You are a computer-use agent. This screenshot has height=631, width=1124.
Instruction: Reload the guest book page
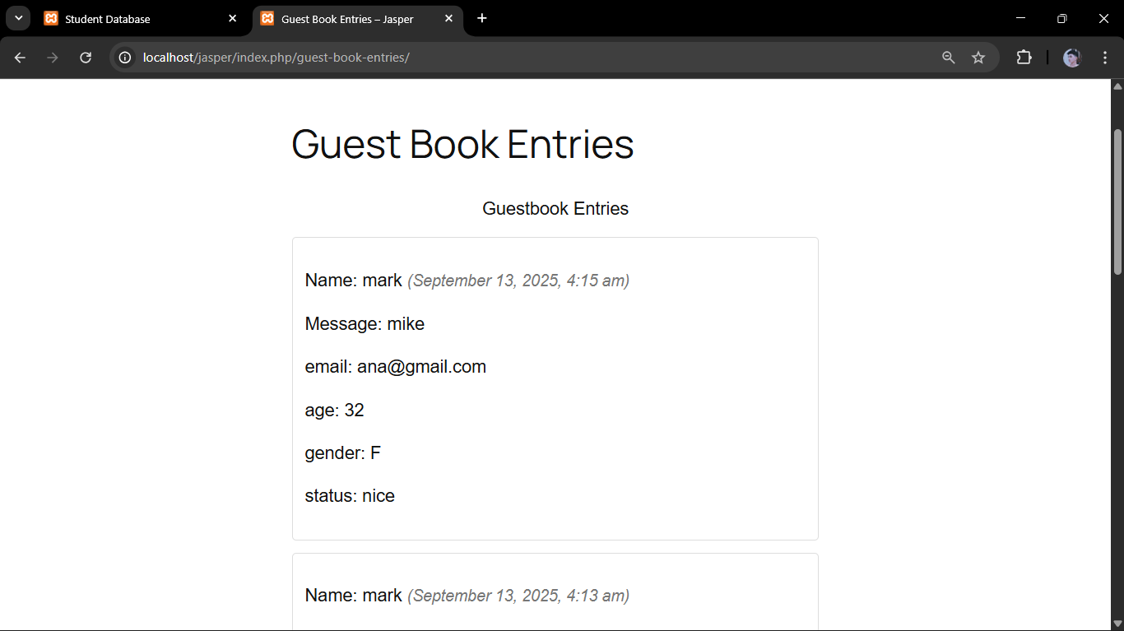coord(86,58)
